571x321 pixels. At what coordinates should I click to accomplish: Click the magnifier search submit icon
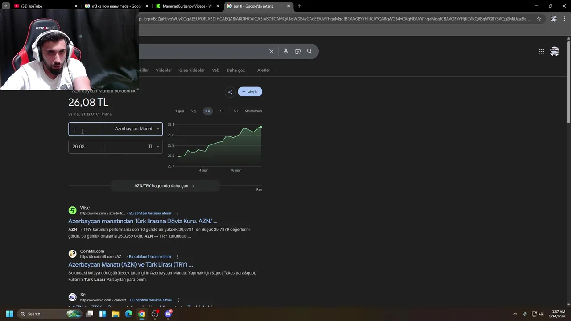(310, 51)
